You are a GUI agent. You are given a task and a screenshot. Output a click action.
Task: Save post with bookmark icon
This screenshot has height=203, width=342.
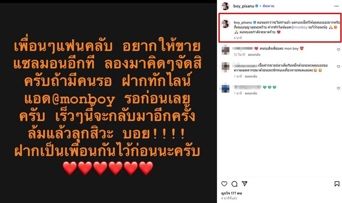(x=337, y=184)
